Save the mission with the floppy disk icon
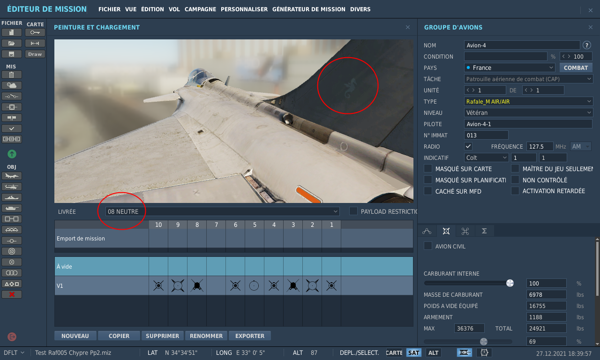600x360 pixels. pos(12,54)
